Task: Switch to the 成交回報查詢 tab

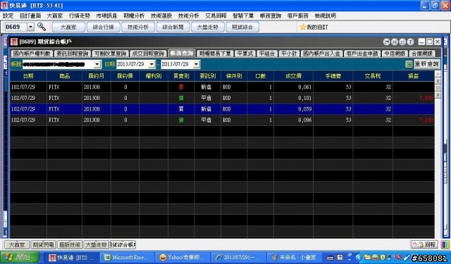Action: [x=149, y=54]
